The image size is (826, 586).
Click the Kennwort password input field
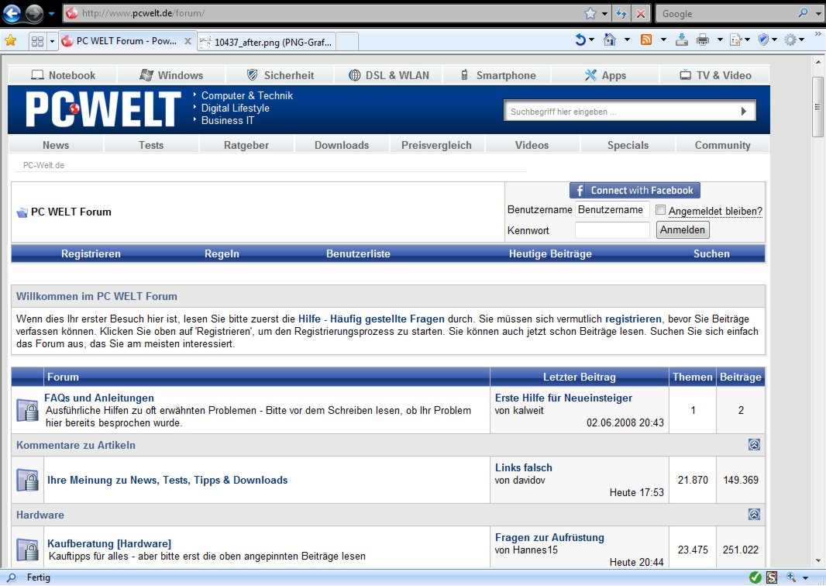[x=612, y=230]
